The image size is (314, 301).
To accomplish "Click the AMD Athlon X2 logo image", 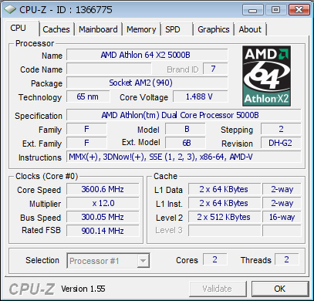I will [x=266, y=76].
